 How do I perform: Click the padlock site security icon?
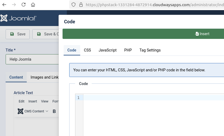81,5
